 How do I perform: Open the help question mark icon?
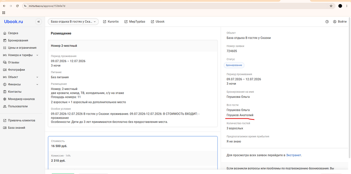point(327,22)
